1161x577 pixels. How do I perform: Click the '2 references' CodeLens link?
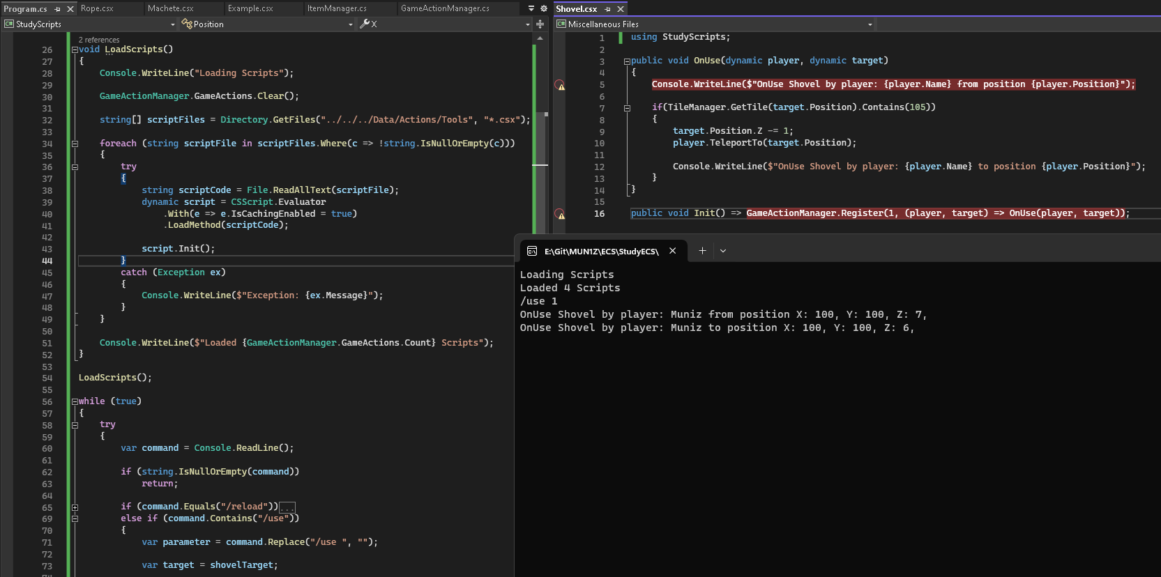pos(99,40)
